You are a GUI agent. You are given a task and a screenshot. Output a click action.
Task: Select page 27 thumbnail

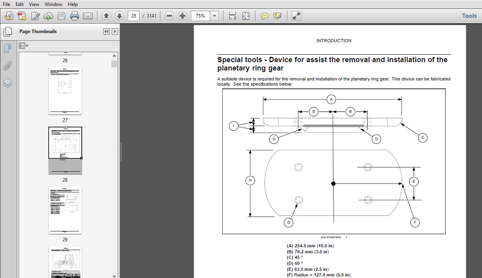(x=65, y=91)
